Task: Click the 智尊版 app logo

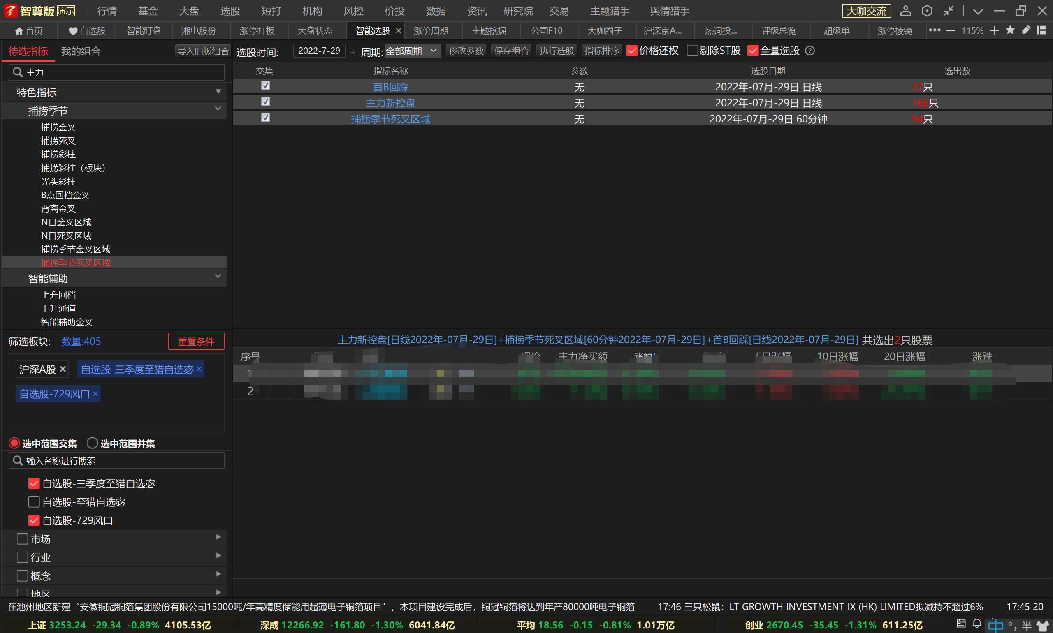Action: 11,11
